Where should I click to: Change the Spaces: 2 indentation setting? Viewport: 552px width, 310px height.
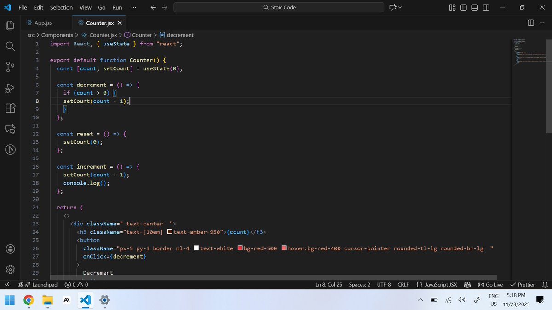pyautogui.click(x=359, y=285)
